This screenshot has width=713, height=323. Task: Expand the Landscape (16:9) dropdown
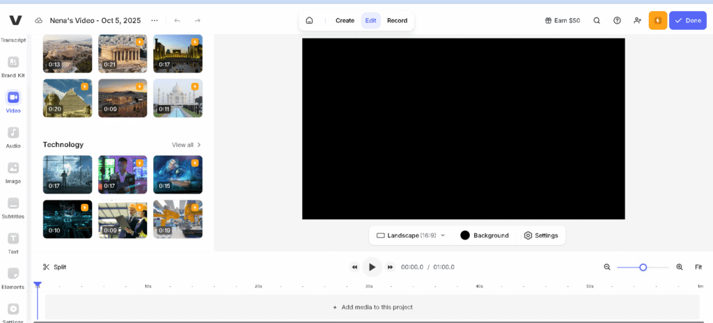point(411,235)
